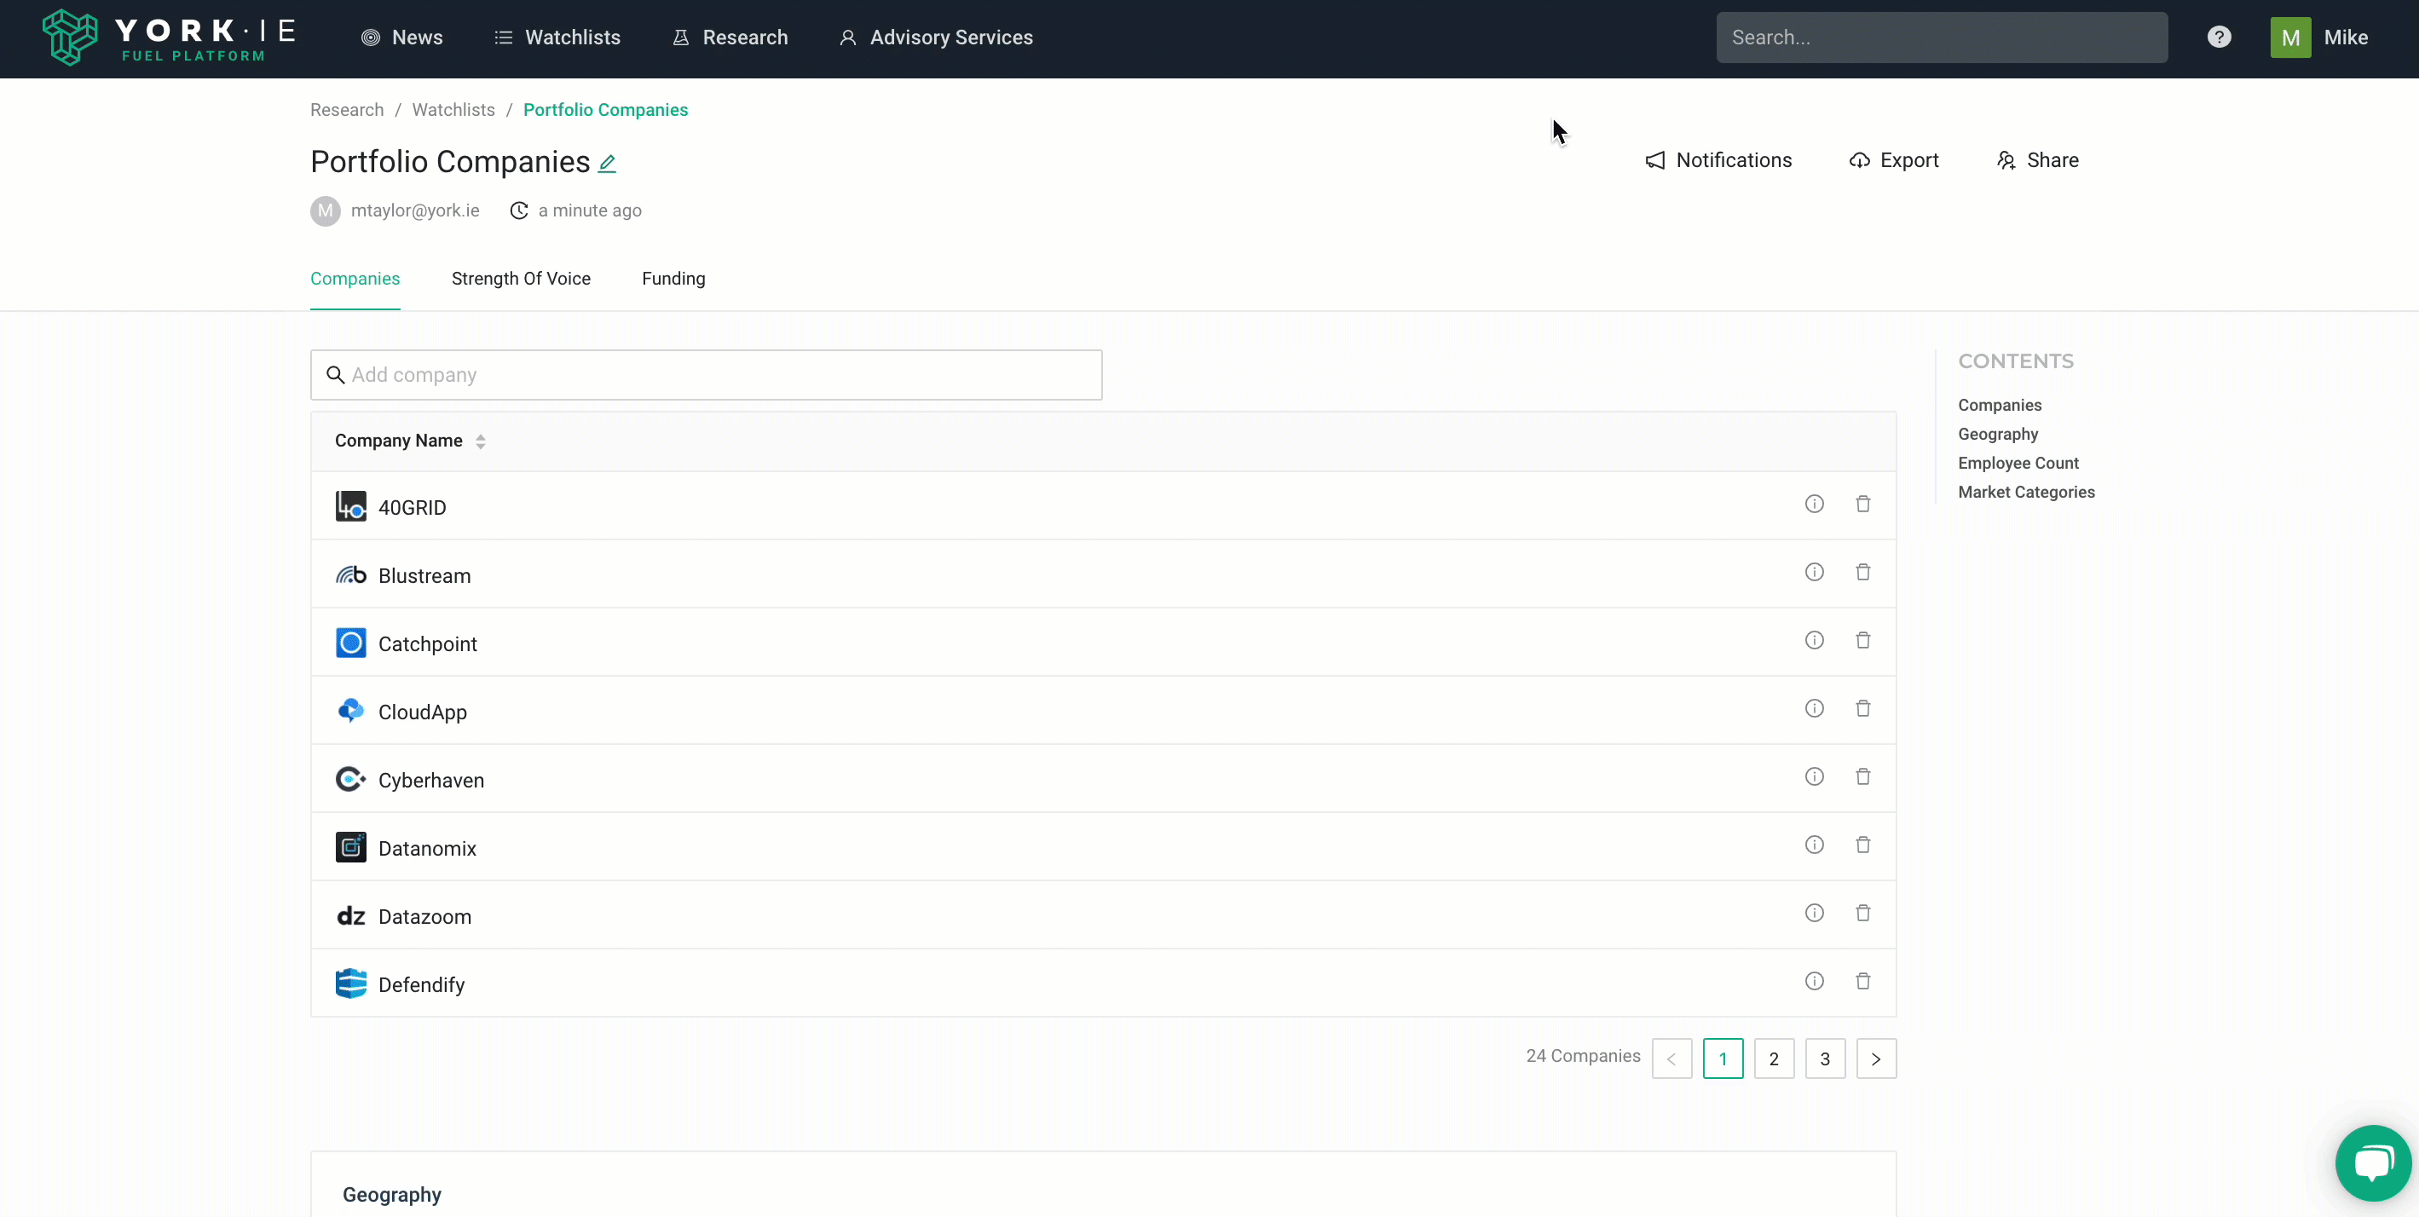Jump to Market Categories in Contents
This screenshot has width=2419, height=1217.
(2026, 493)
